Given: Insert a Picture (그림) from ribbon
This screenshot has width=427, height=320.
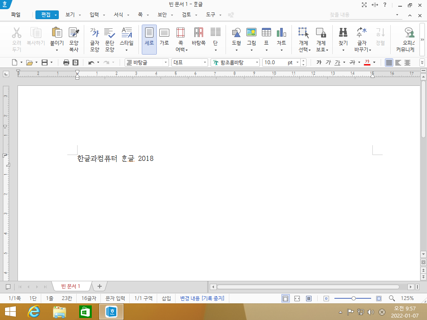Looking at the screenshot, I should (251, 32).
